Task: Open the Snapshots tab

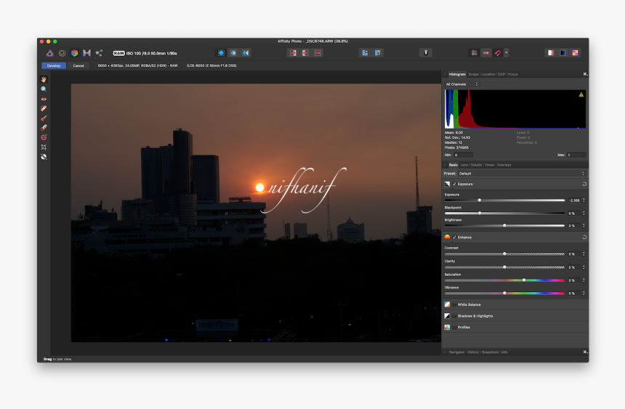Action: (x=490, y=352)
